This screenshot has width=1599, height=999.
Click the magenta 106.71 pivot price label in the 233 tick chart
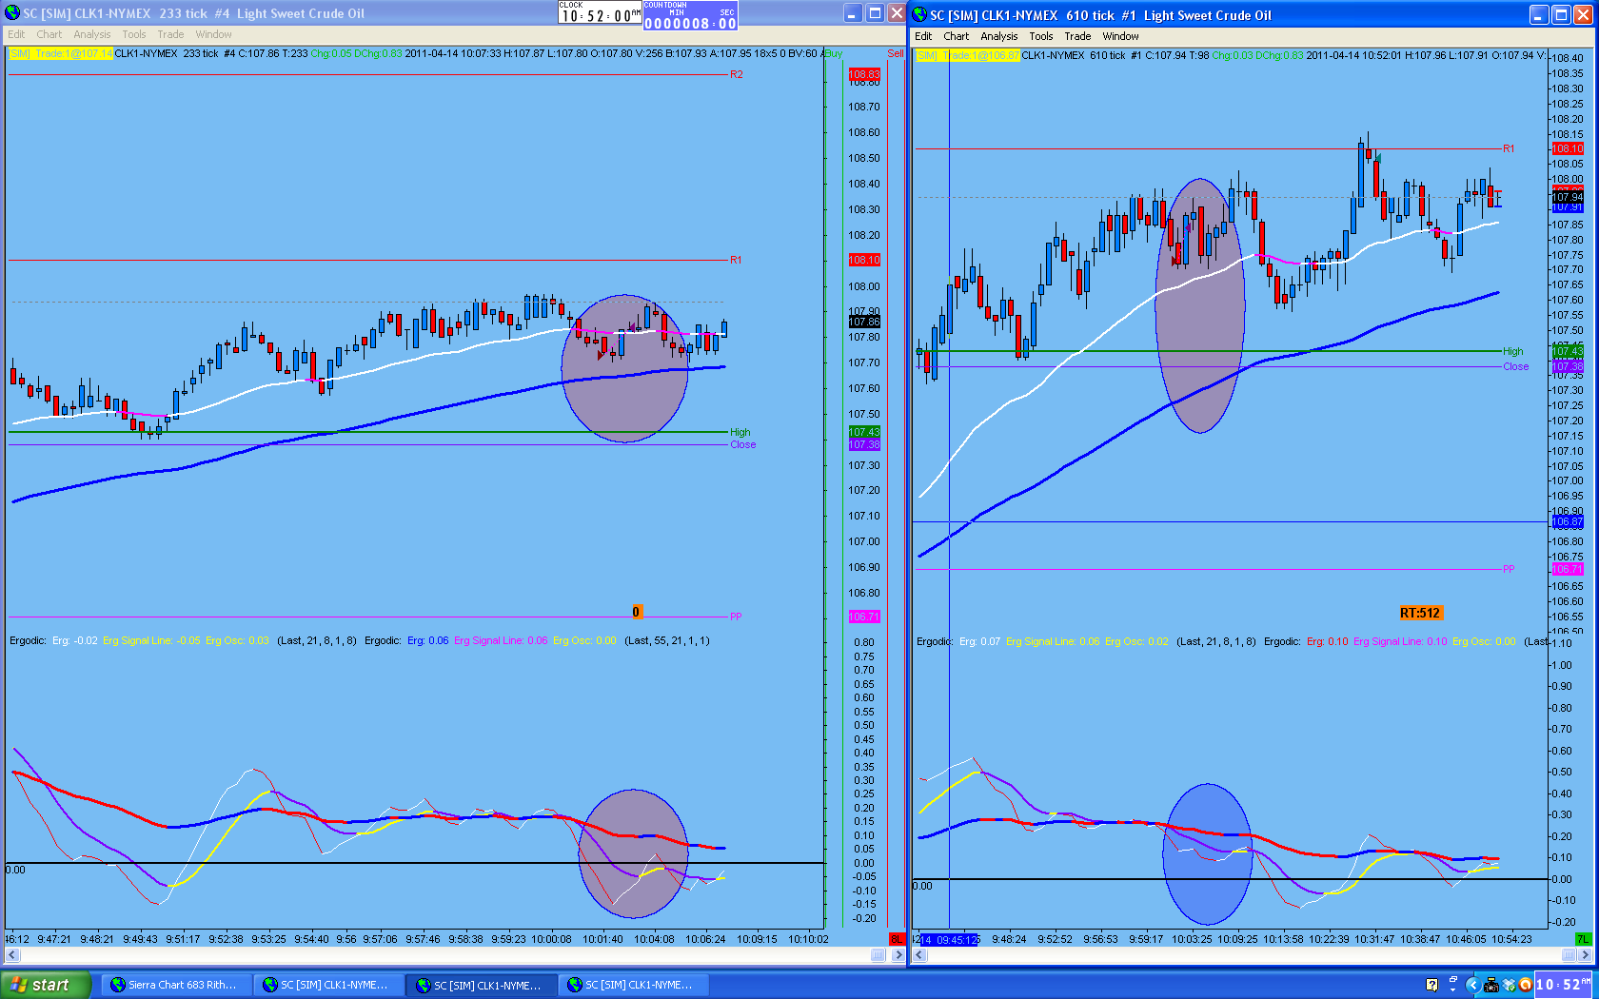864,617
